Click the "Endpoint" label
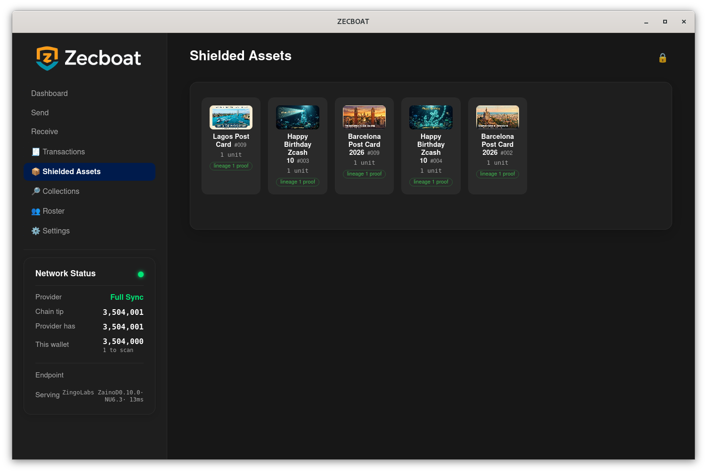Image resolution: width=707 pixels, height=473 pixels. click(x=49, y=375)
